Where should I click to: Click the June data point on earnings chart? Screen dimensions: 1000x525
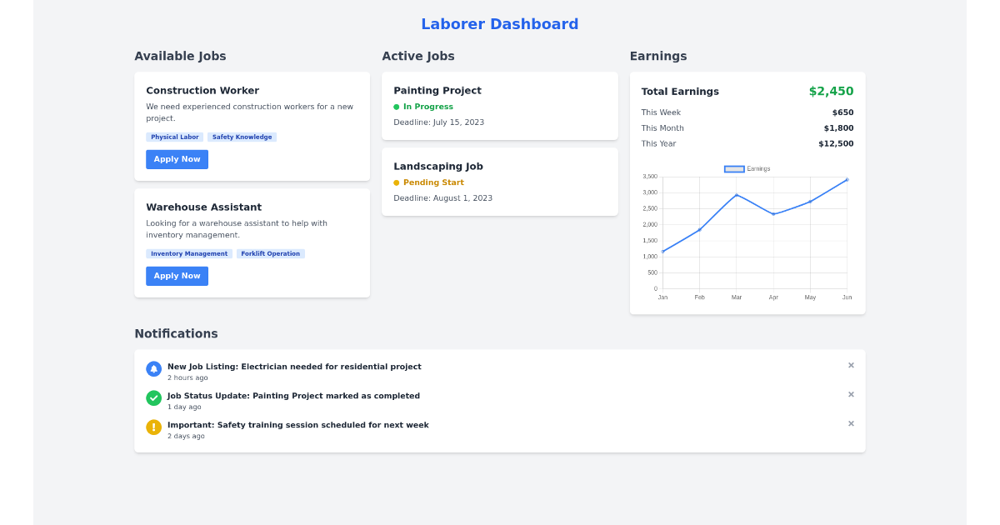click(847, 177)
